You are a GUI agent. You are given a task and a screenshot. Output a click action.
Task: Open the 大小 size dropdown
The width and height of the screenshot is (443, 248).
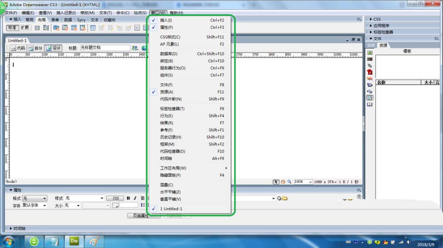72,206
